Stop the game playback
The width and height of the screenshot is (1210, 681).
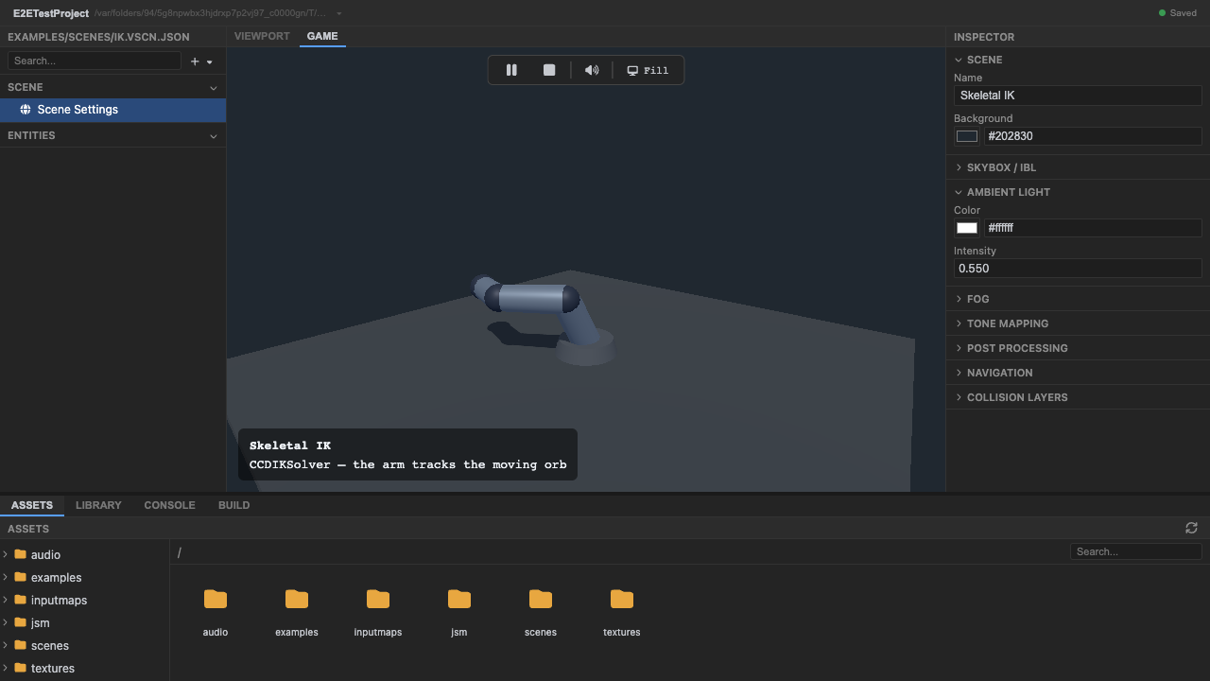549,70
